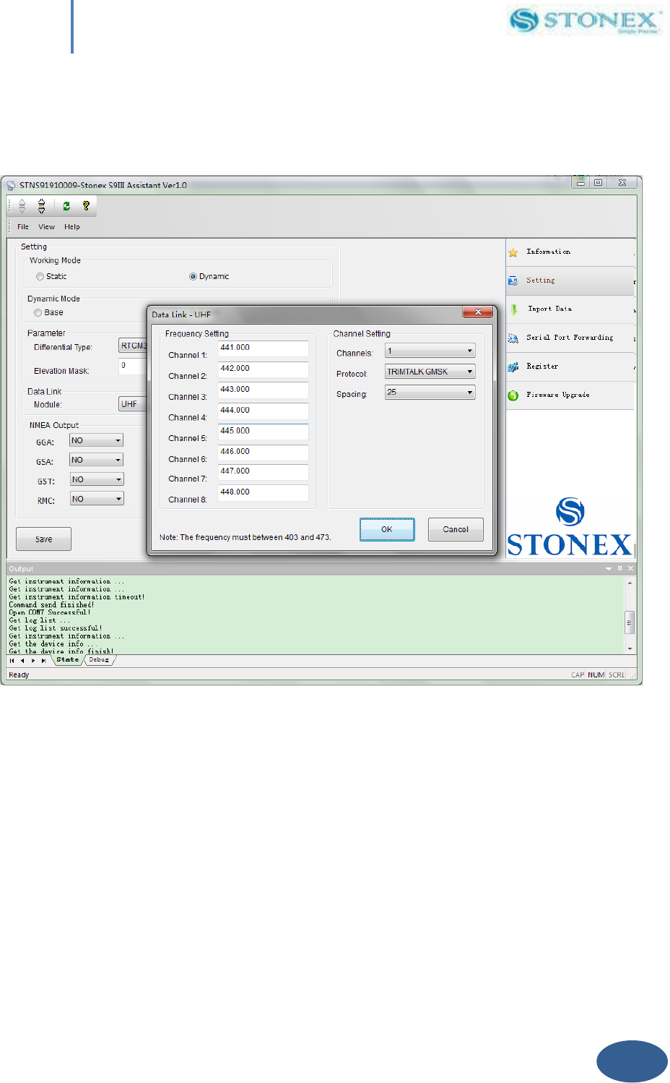The image size is (670, 1083).
Task: Click Cancel in the Data Link dialog
Action: coord(456,529)
